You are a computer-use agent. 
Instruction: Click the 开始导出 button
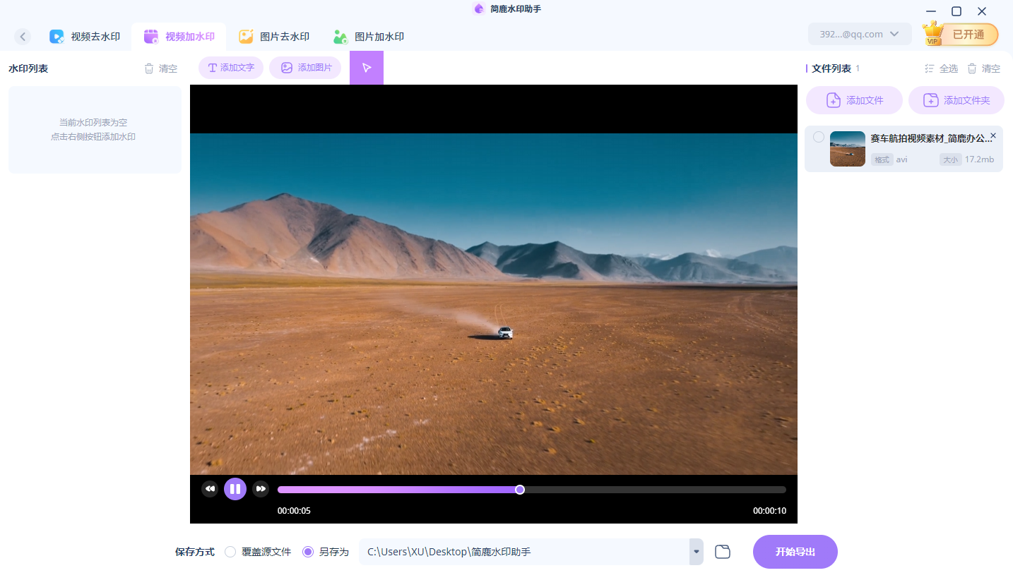click(795, 552)
